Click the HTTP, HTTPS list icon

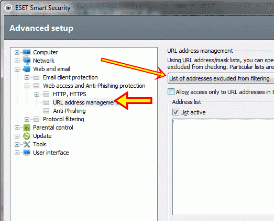46,94
